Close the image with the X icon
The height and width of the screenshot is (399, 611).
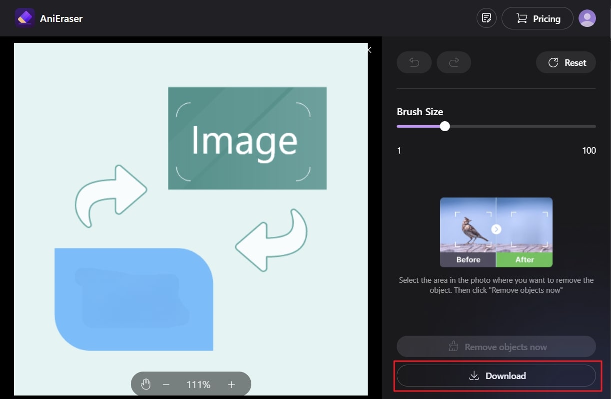pyautogui.click(x=369, y=50)
